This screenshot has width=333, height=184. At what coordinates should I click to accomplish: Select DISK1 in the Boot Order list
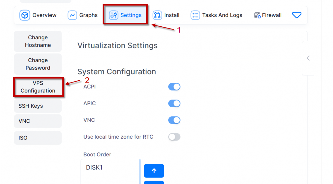point(94,168)
